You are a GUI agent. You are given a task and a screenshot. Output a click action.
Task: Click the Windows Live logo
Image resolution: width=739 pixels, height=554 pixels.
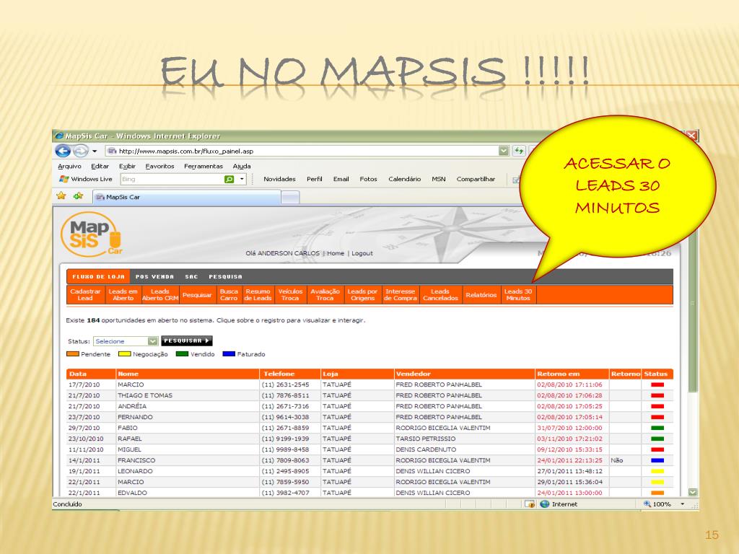(x=86, y=179)
